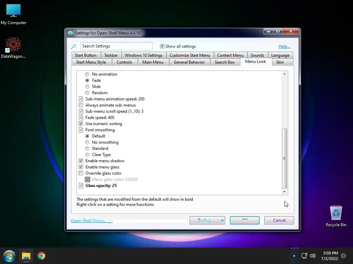Open the DataWagon desktop shortcut
The width and height of the screenshot is (353, 264).
(x=13, y=47)
